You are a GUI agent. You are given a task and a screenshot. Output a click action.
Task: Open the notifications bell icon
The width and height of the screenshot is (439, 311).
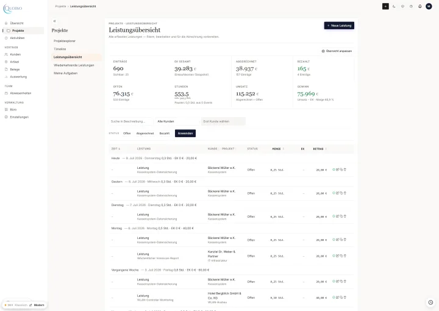pos(419,6)
